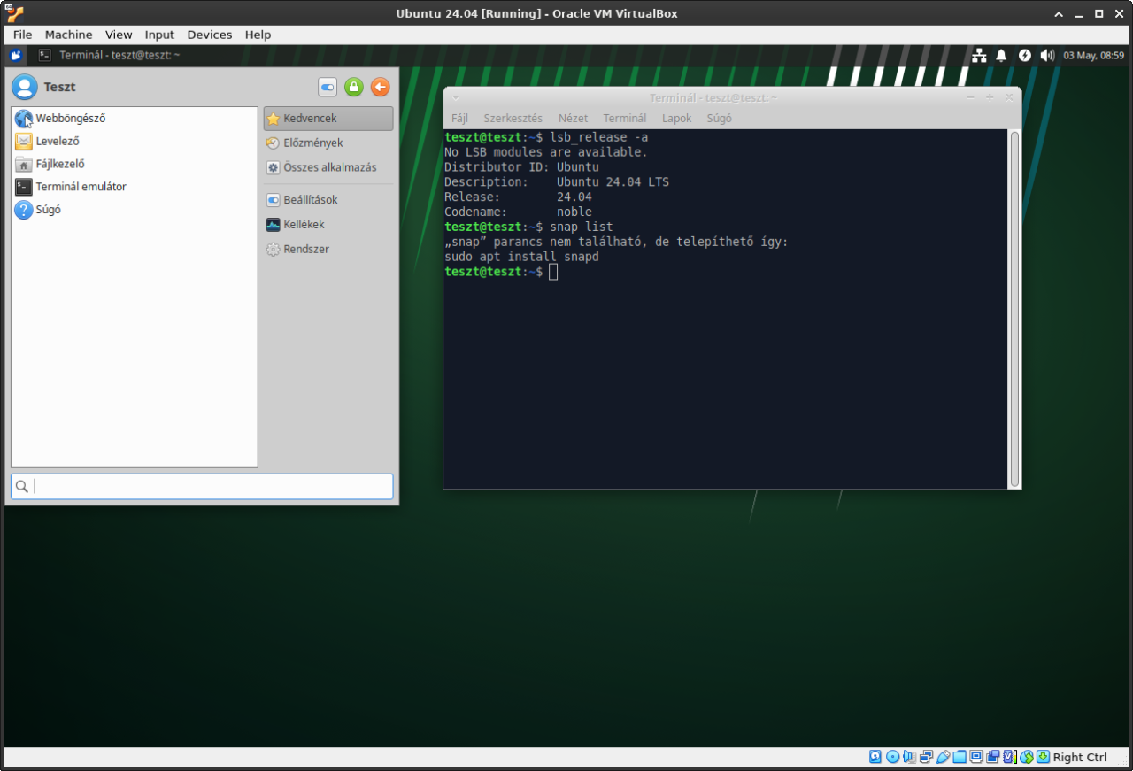
Task: Click the 'Description: Ubuntu 24.04 LTS' line
Action: coord(557,181)
